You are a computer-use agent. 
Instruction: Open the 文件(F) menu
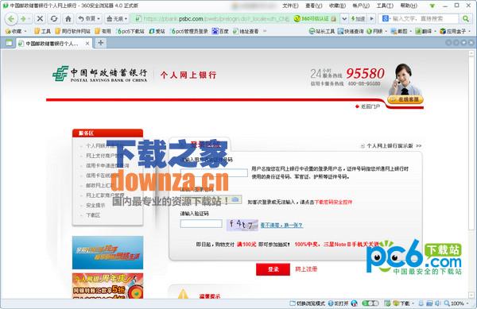[x=290, y=6]
